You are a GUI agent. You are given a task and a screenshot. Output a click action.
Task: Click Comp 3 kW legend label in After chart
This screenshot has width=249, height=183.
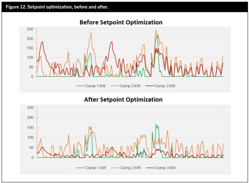[x=165, y=167]
